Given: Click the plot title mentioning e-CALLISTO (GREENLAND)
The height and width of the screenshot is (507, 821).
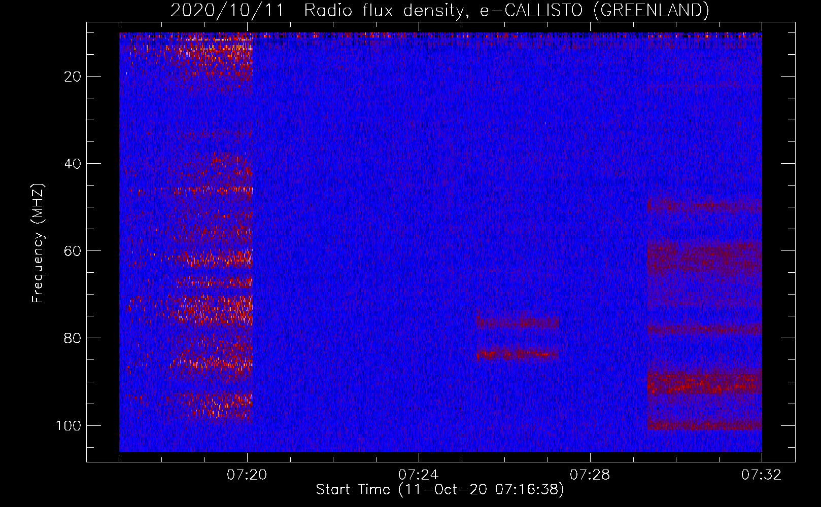Looking at the screenshot, I should tap(439, 10).
